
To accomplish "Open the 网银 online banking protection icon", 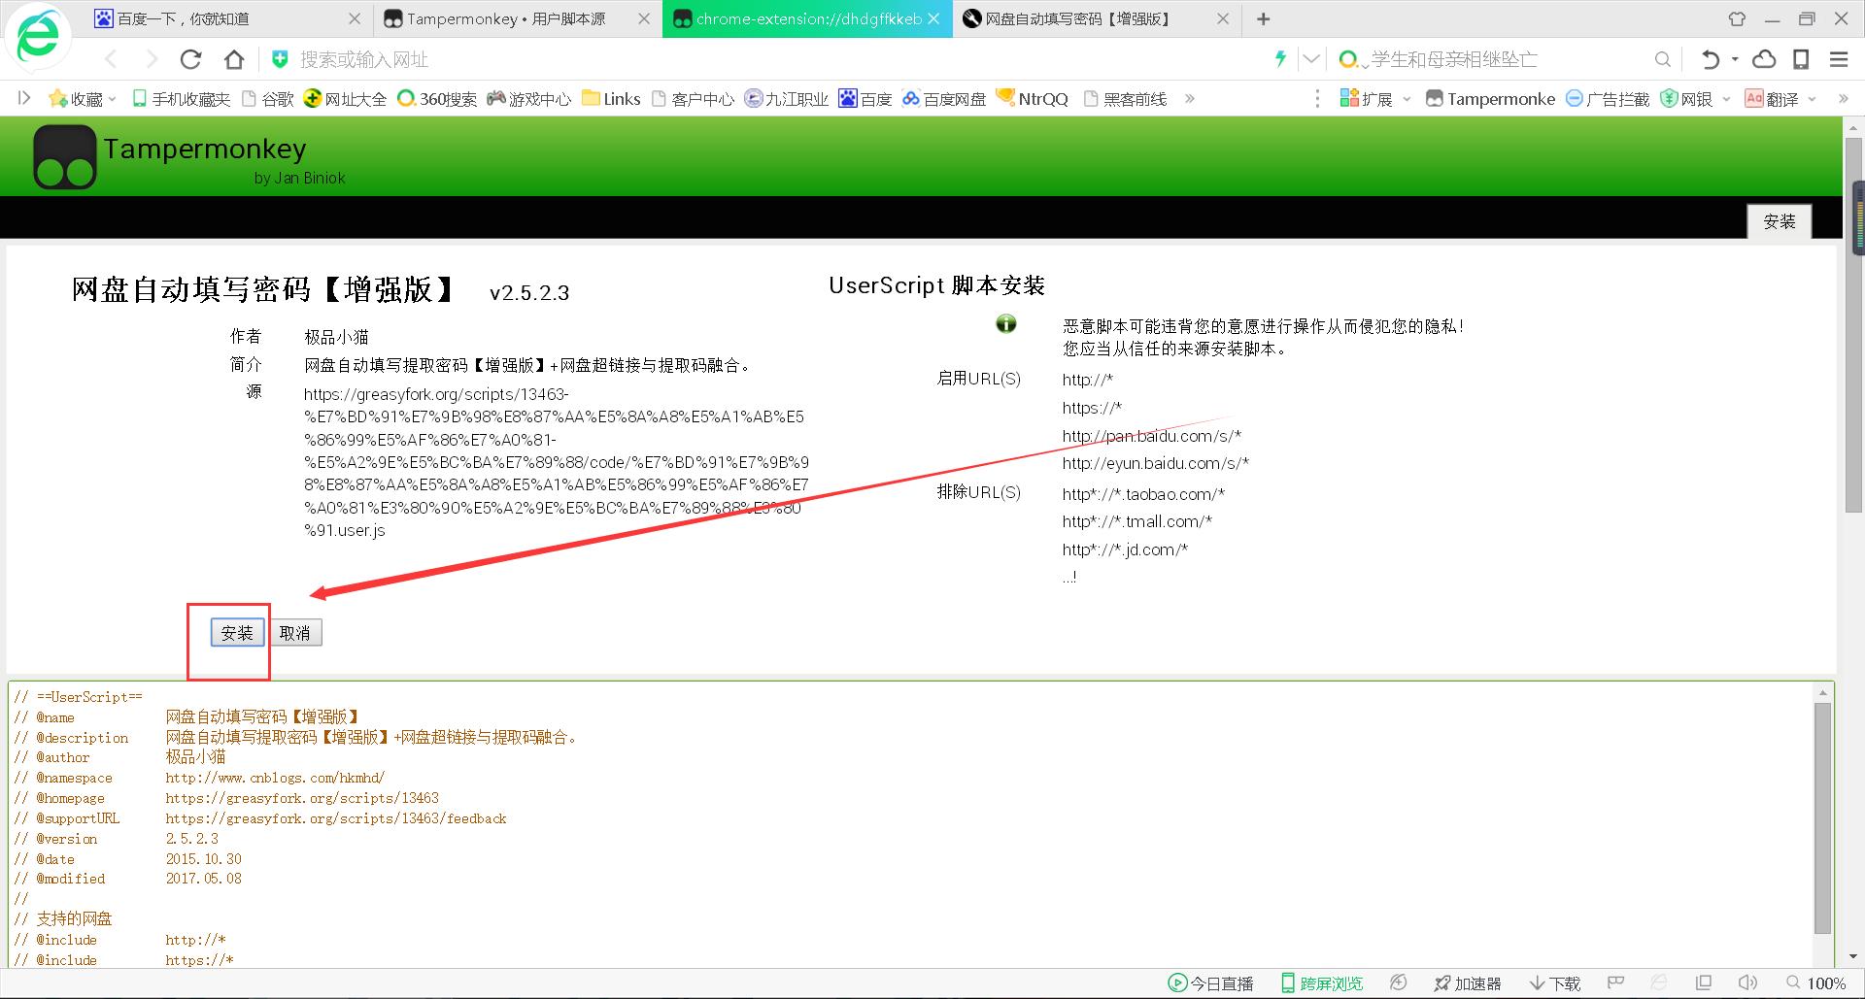I will point(1669,98).
